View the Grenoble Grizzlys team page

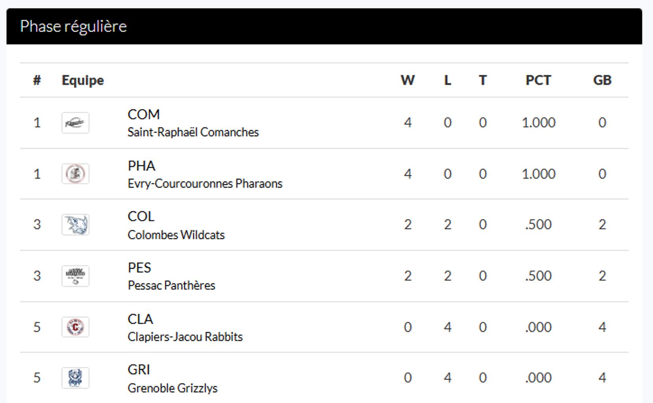click(172, 388)
